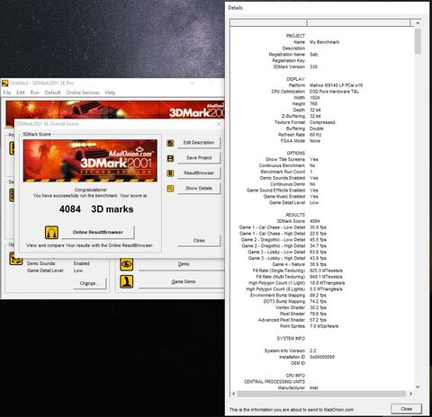
Task: Open the Online Services menu
Action: coord(83,93)
